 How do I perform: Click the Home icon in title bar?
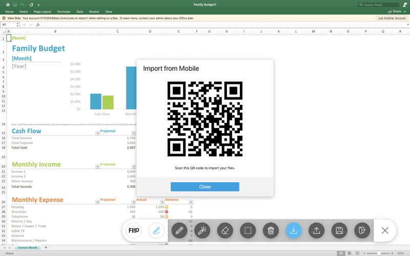tap(8, 5)
